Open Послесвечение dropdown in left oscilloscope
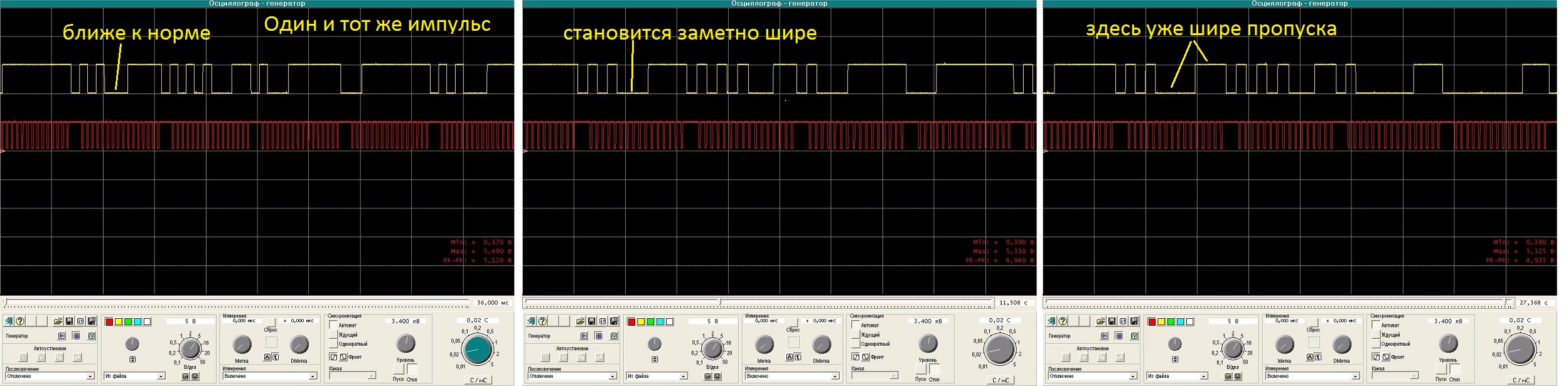Viewport: 1561px width, 386px height. (50, 377)
